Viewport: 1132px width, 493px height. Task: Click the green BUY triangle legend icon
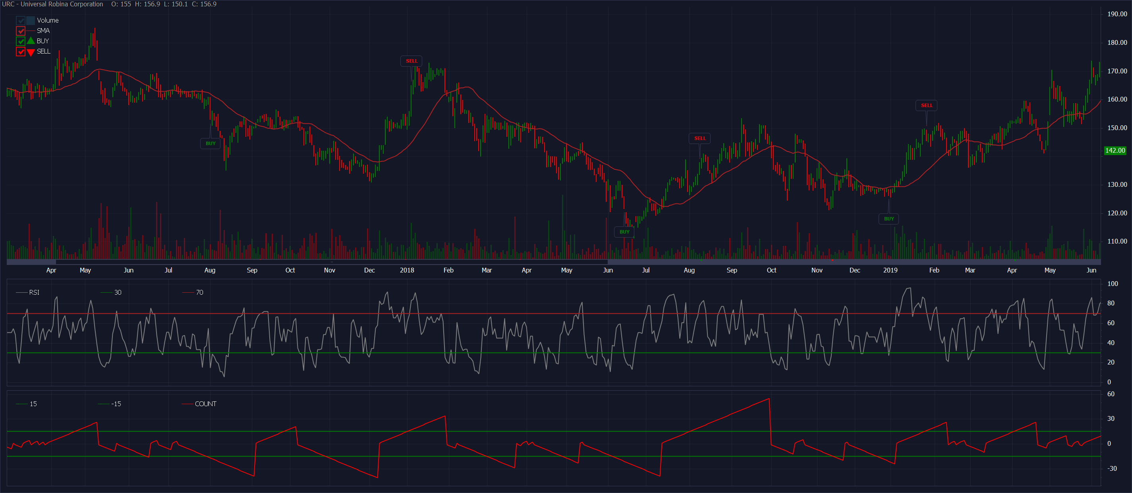[x=31, y=41]
